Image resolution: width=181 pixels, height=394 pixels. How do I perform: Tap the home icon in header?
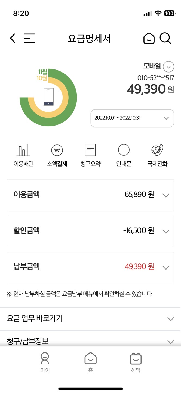pos(149,38)
